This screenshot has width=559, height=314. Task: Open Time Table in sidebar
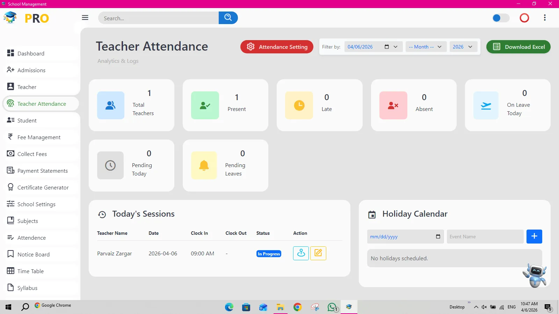[x=41, y=271]
